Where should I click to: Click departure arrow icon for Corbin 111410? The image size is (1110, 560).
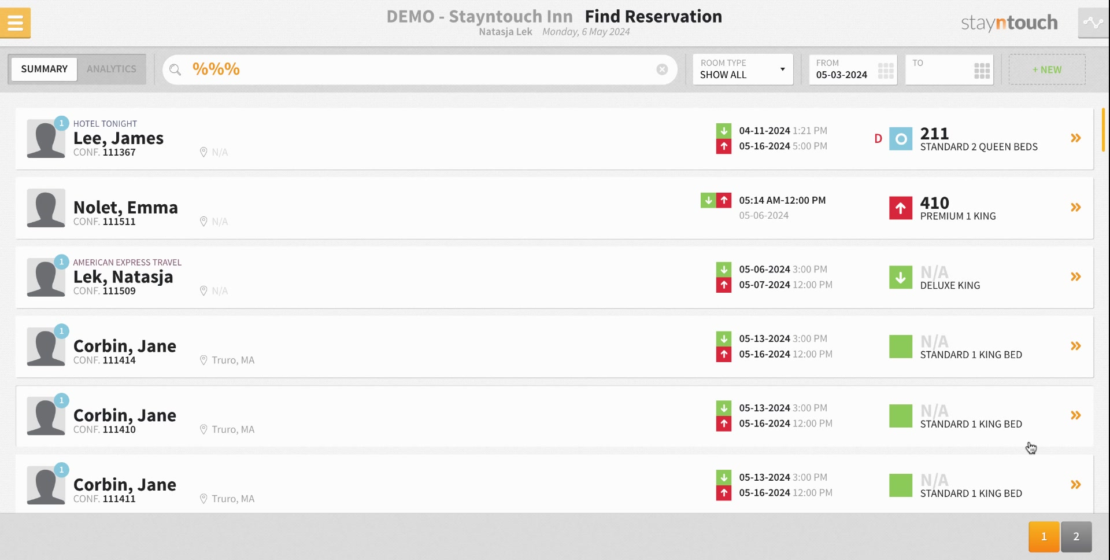[x=724, y=424]
